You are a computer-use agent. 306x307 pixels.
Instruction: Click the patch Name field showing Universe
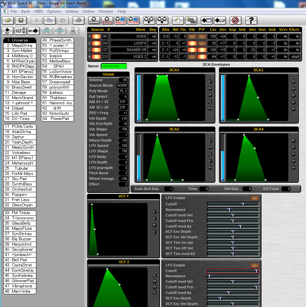coord(114,66)
